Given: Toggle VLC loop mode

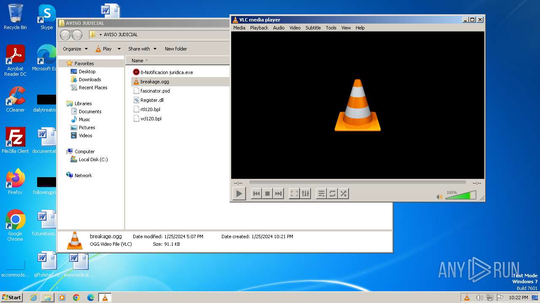Looking at the screenshot, I should (x=332, y=194).
